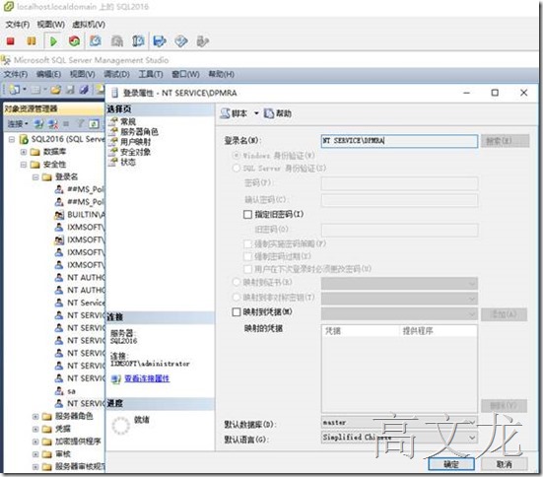This screenshot has height=477, width=543.
Task: Click the open file folder icon in SSMS toolbar
Action: [x=55, y=90]
